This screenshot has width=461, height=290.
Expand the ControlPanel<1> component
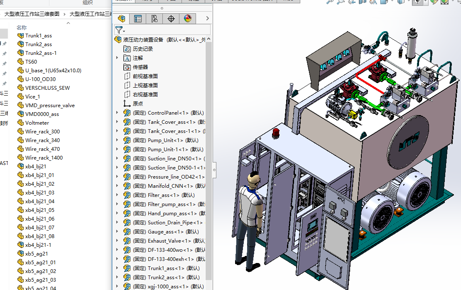pos(117,113)
